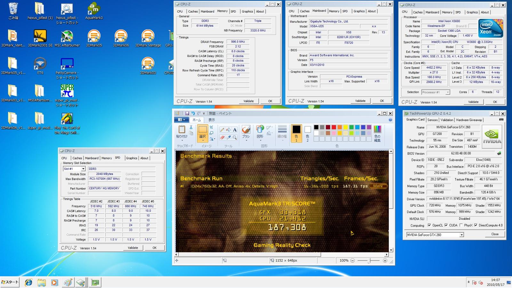Click the Paint image Resize icon
The width and height of the screenshot is (512, 288).
click(x=211, y=133)
